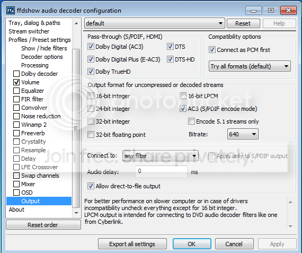
Task: Uncheck the Volume filter checkbox
Action: [x=16, y=82]
